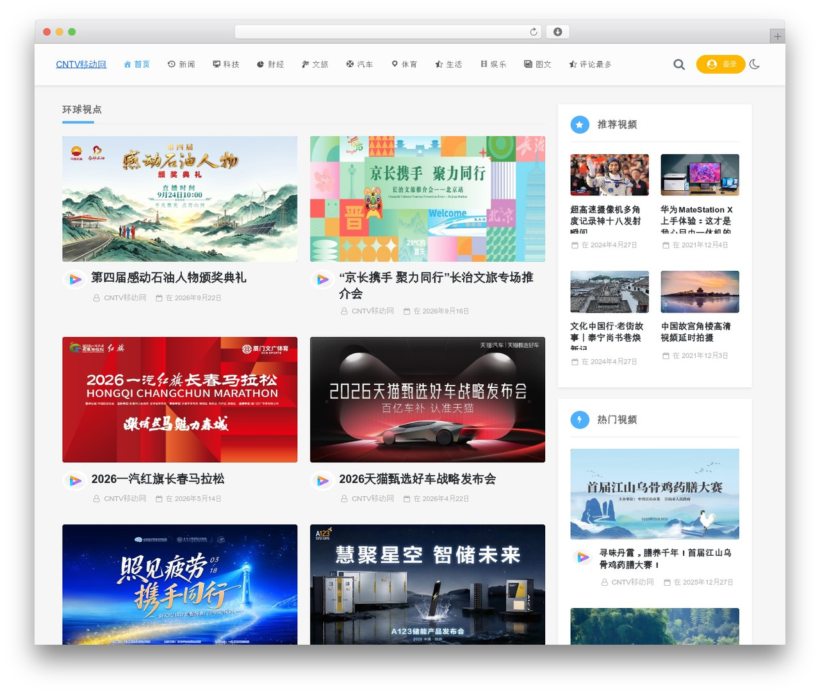Open 文化中国行 老街 thumbnail

(609, 292)
